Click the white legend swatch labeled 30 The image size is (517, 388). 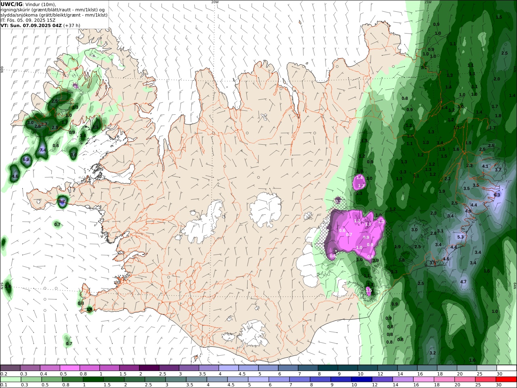(506, 368)
